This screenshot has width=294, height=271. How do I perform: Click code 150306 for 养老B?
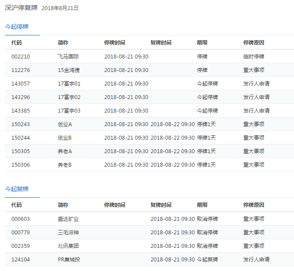coord(21,165)
